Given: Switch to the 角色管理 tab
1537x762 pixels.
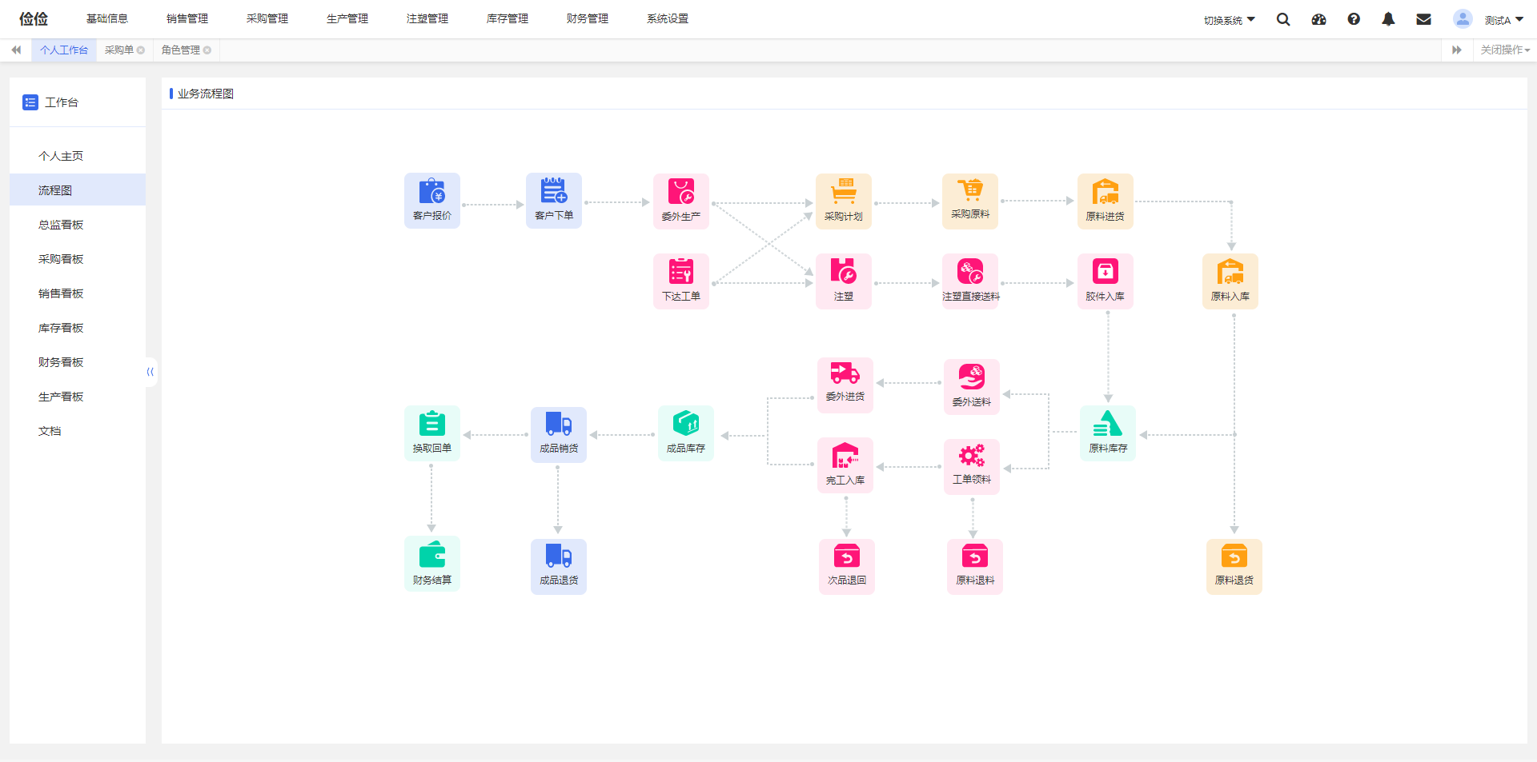Looking at the screenshot, I should (x=181, y=50).
